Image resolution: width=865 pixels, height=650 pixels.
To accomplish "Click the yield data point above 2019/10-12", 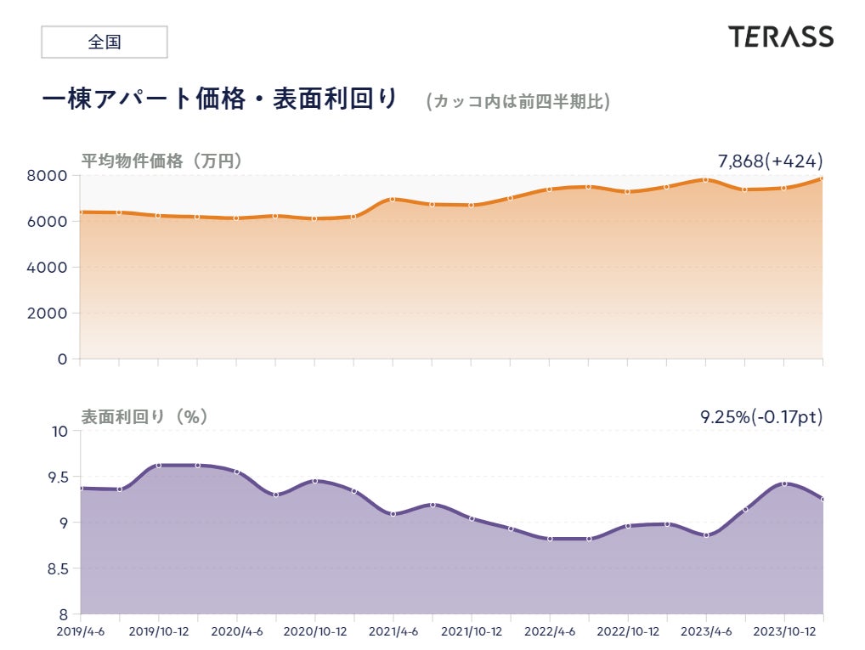I will (158, 466).
